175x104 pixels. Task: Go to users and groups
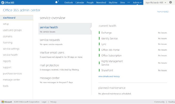[12, 30]
